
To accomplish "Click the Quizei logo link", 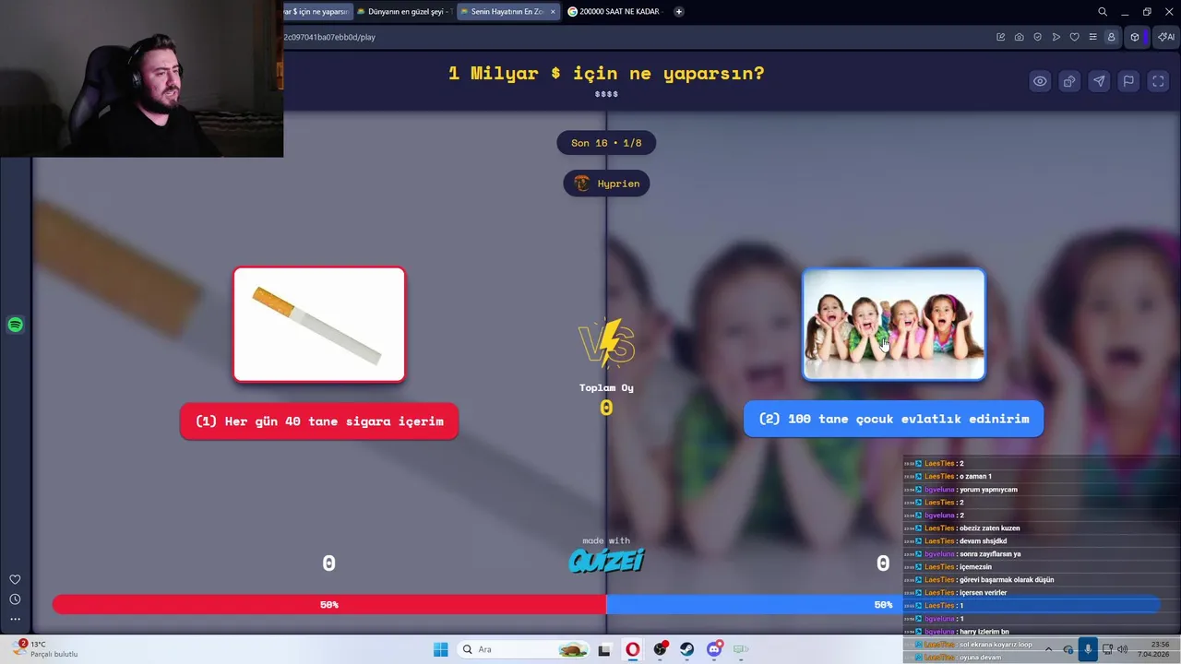I will click(606, 560).
